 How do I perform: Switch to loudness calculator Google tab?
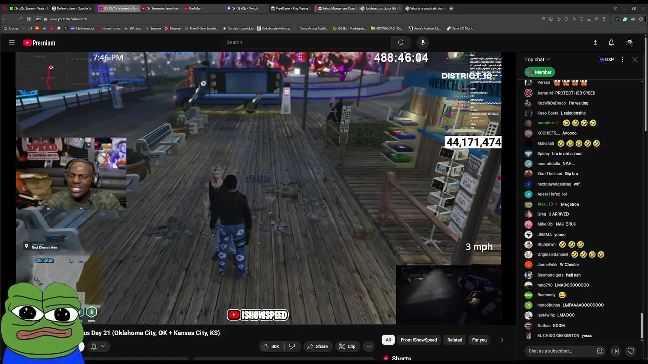point(381,8)
